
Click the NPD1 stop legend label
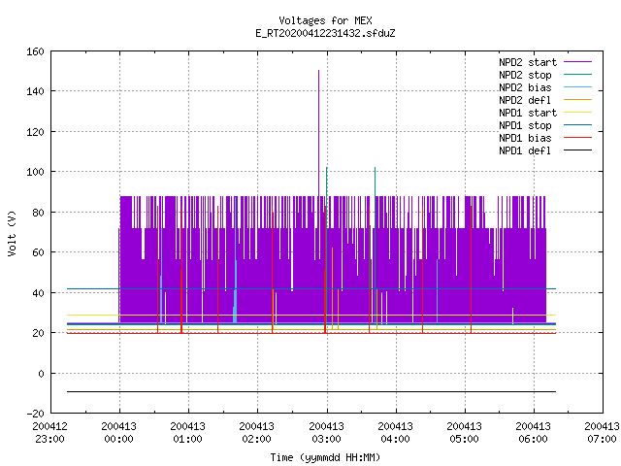point(525,125)
